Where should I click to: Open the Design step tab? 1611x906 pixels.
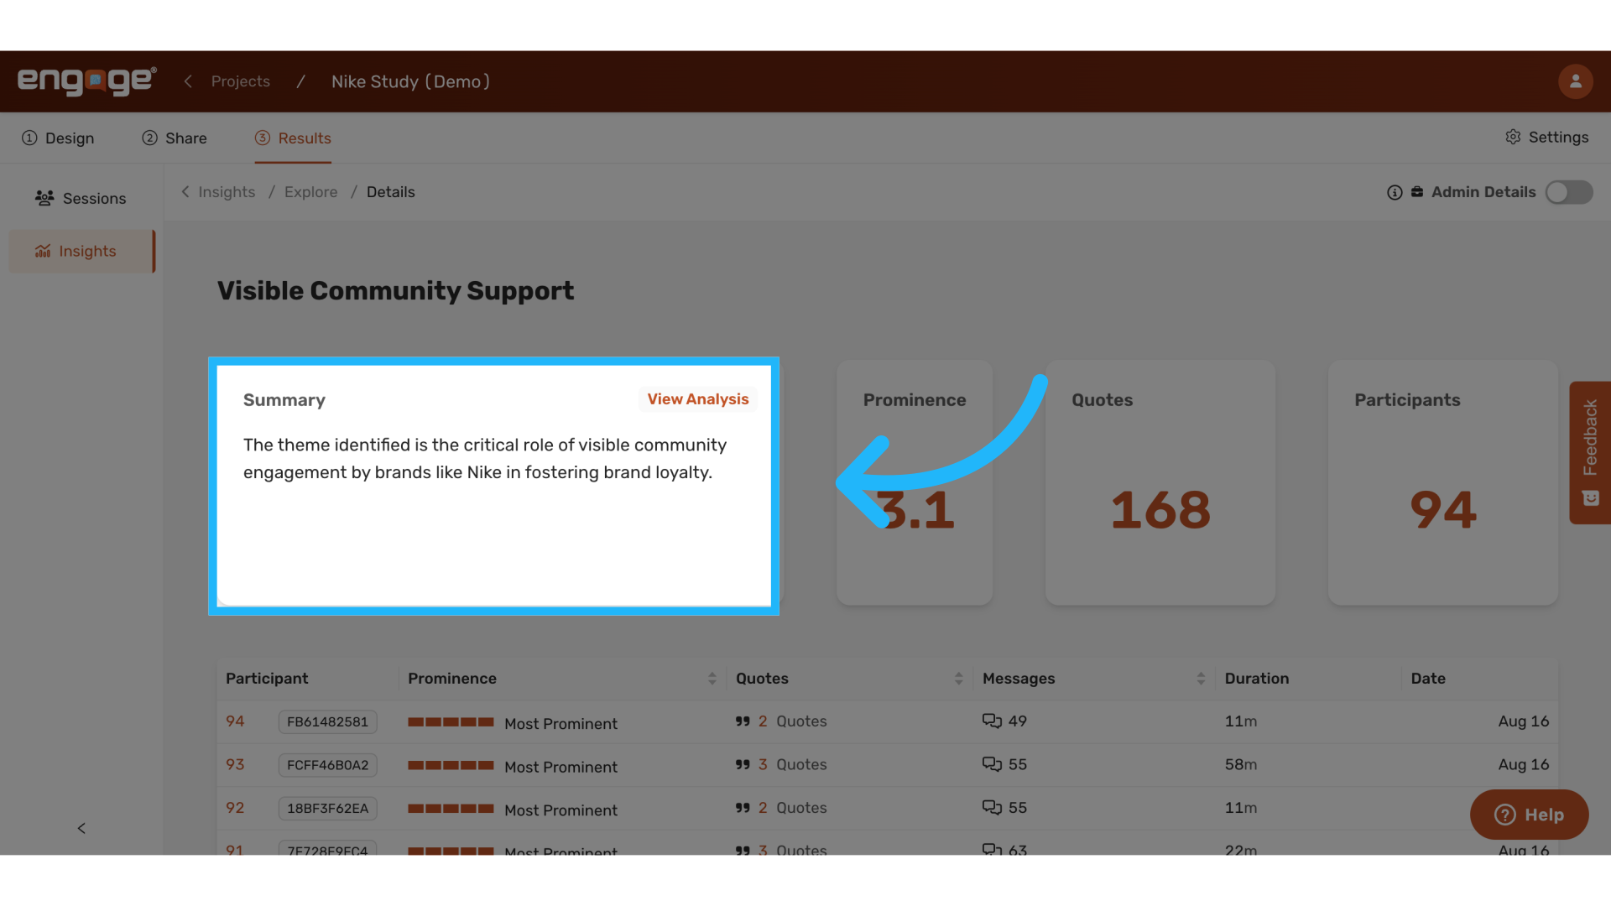(x=58, y=138)
